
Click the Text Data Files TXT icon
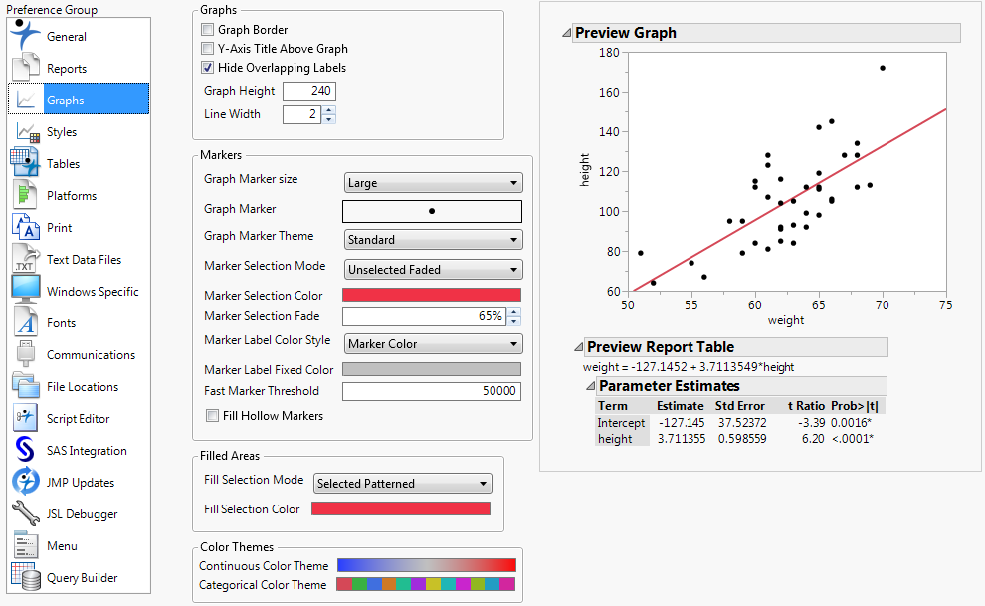[x=25, y=259]
